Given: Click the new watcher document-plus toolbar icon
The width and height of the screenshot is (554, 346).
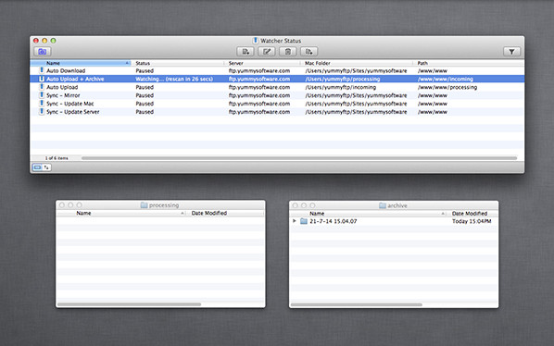Looking at the screenshot, I should 246,52.
